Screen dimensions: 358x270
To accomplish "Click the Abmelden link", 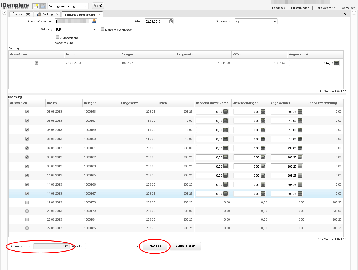I will pos(349,8).
